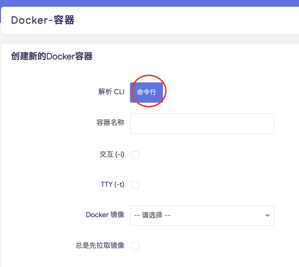Click the blue 命令行 highlighted button
299x267 pixels.
point(147,92)
